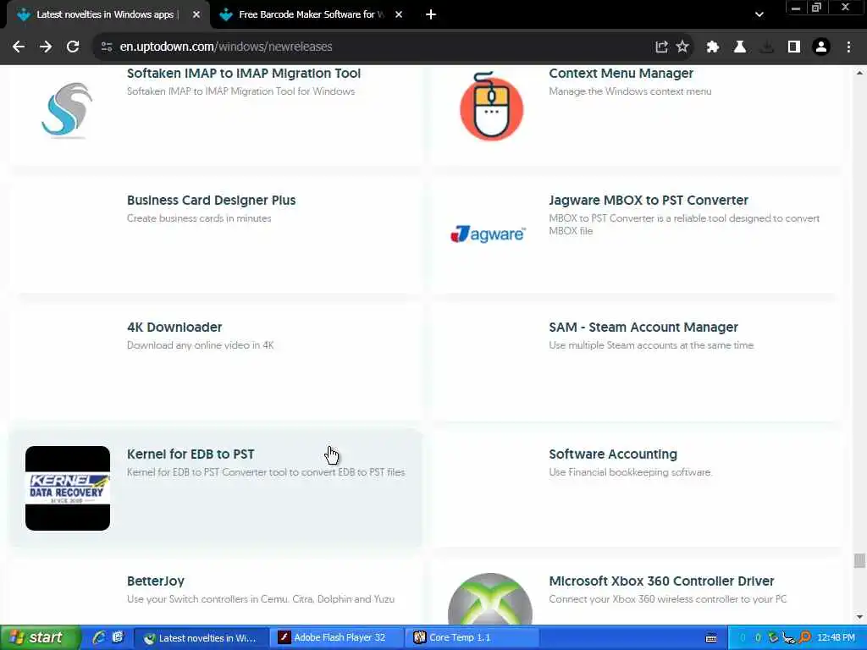867x650 pixels.
Task: Open the Windows Start button
Action: tap(40, 638)
